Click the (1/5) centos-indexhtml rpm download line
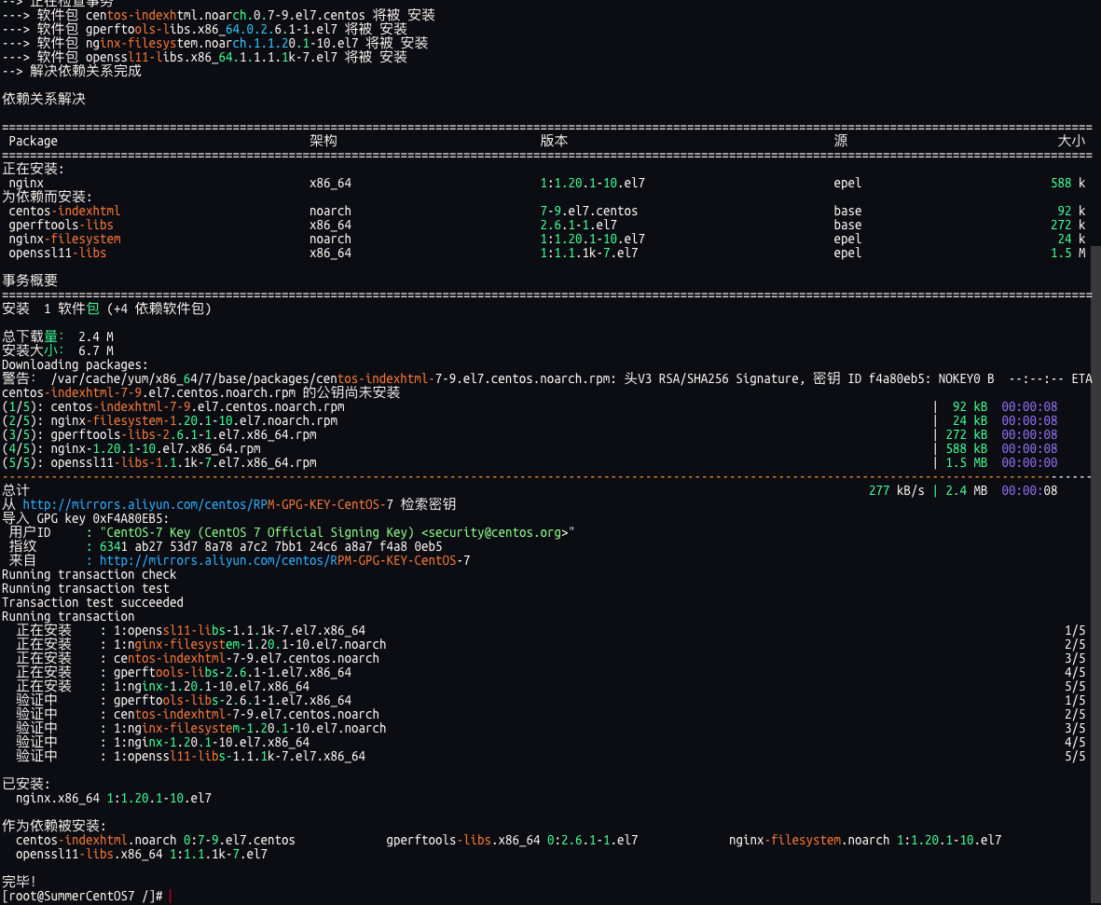The image size is (1101, 905). (530, 407)
